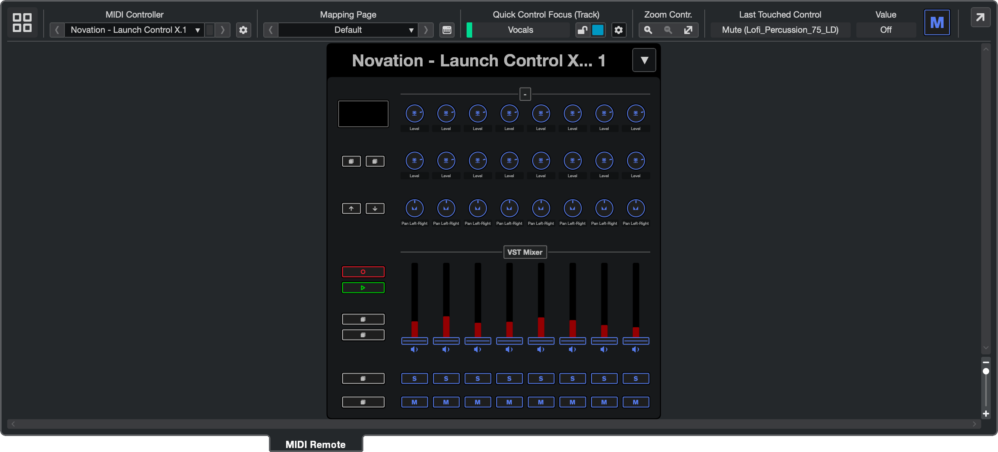
Task: Click the left small pad under display
Action: [x=351, y=161]
